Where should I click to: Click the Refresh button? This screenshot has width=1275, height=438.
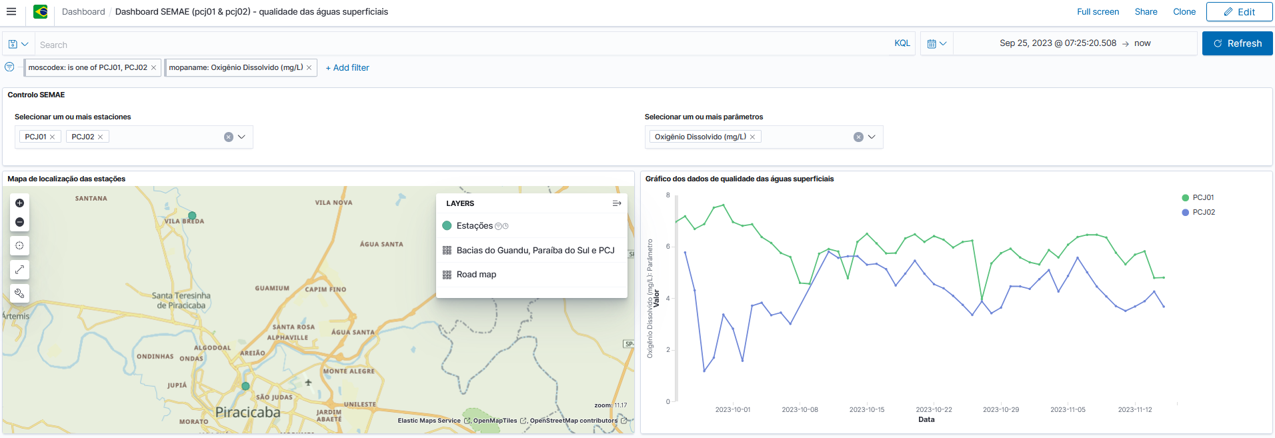tap(1237, 43)
